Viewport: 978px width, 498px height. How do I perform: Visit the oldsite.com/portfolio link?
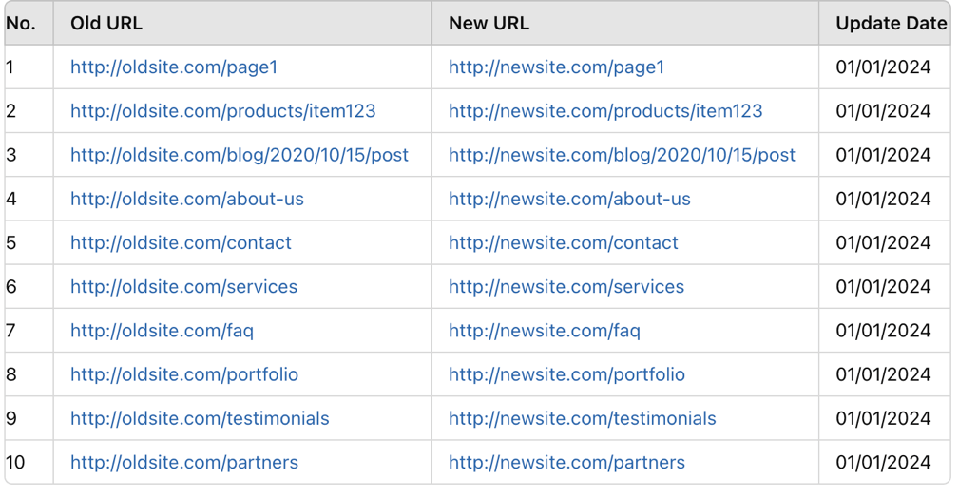click(184, 374)
